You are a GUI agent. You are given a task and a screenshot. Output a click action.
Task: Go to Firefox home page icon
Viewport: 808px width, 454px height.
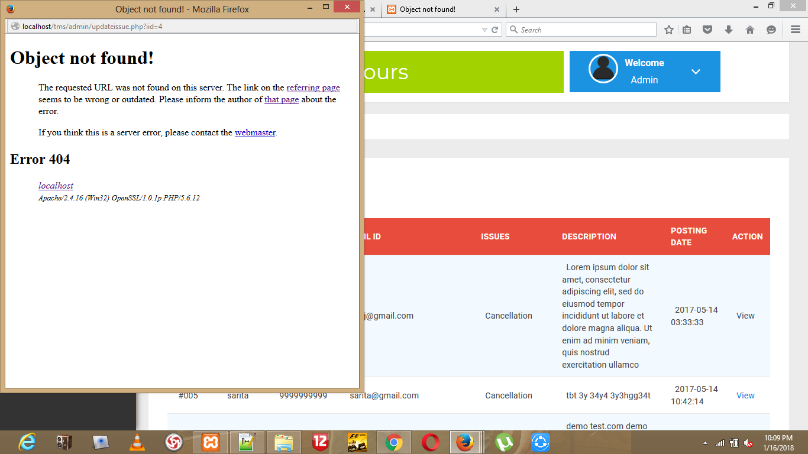click(x=750, y=30)
